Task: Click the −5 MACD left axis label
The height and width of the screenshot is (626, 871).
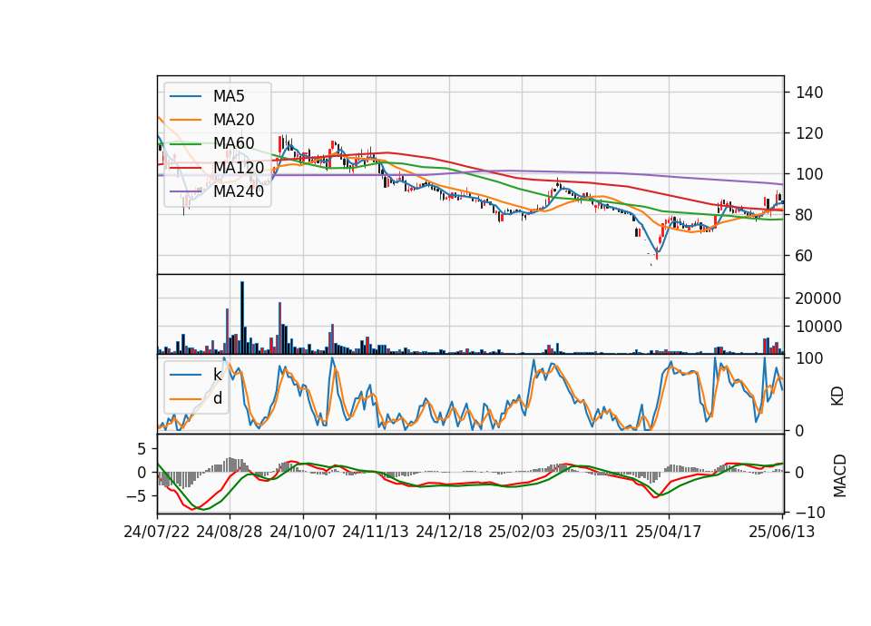Action: point(137,496)
